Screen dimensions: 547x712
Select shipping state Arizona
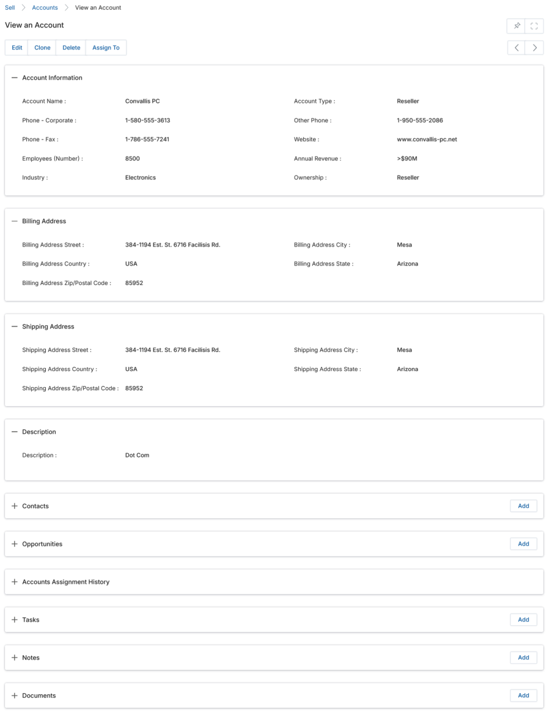(x=407, y=369)
